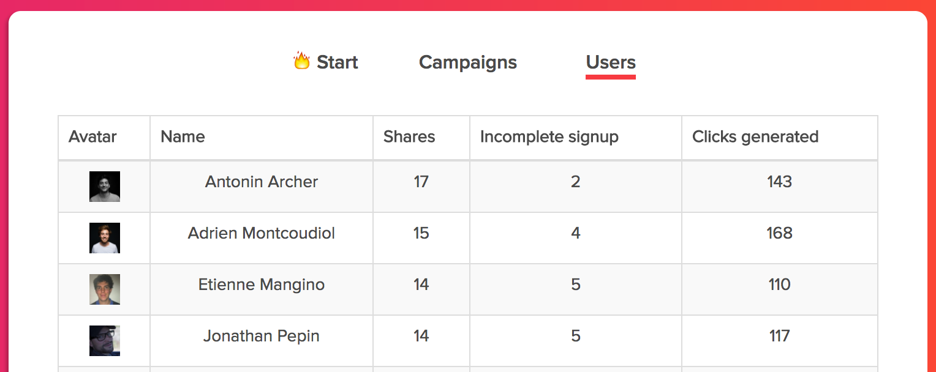Select the Etienne Mangino name cell
The image size is (936, 372).
point(262,285)
